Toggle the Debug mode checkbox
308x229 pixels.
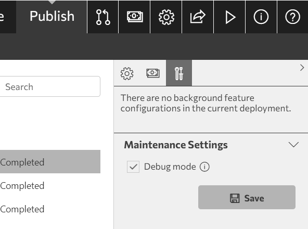pyautogui.click(x=133, y=167)
